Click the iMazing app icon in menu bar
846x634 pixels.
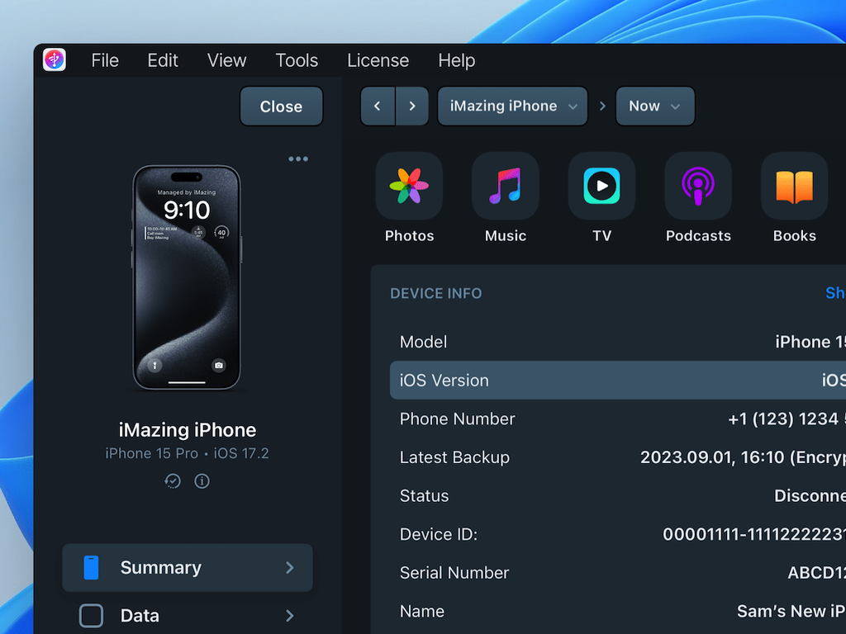(x=54, y=59)
